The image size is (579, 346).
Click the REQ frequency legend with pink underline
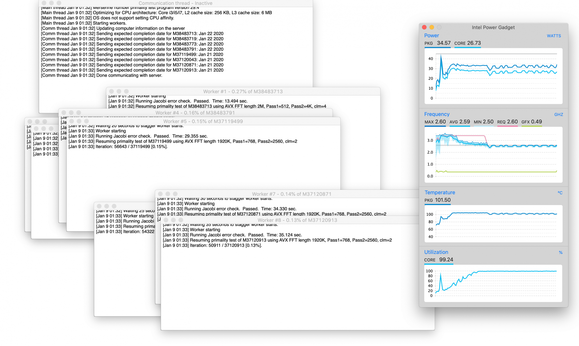point(507,122)
